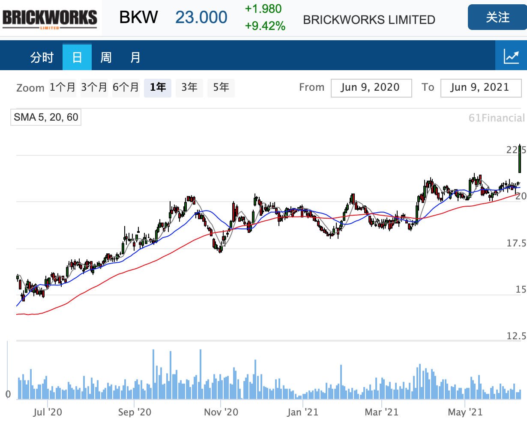Click the BKW ticker symbol
This screenshot has width=527, height=427.
[x=138, y=17]
